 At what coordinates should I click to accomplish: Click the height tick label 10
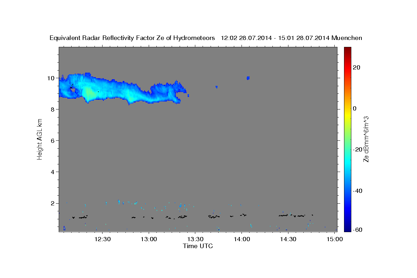[x=51, y=78]
